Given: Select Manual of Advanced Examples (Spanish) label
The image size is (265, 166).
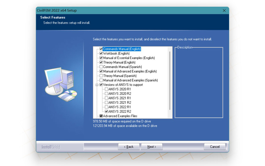Looking at the screenshot, I should (x=130, y=80).
